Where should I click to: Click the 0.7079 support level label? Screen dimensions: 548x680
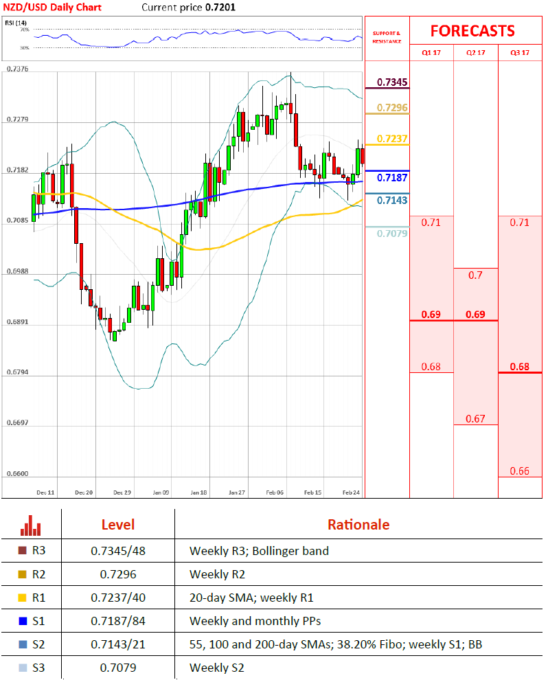(x=392, y=234)
